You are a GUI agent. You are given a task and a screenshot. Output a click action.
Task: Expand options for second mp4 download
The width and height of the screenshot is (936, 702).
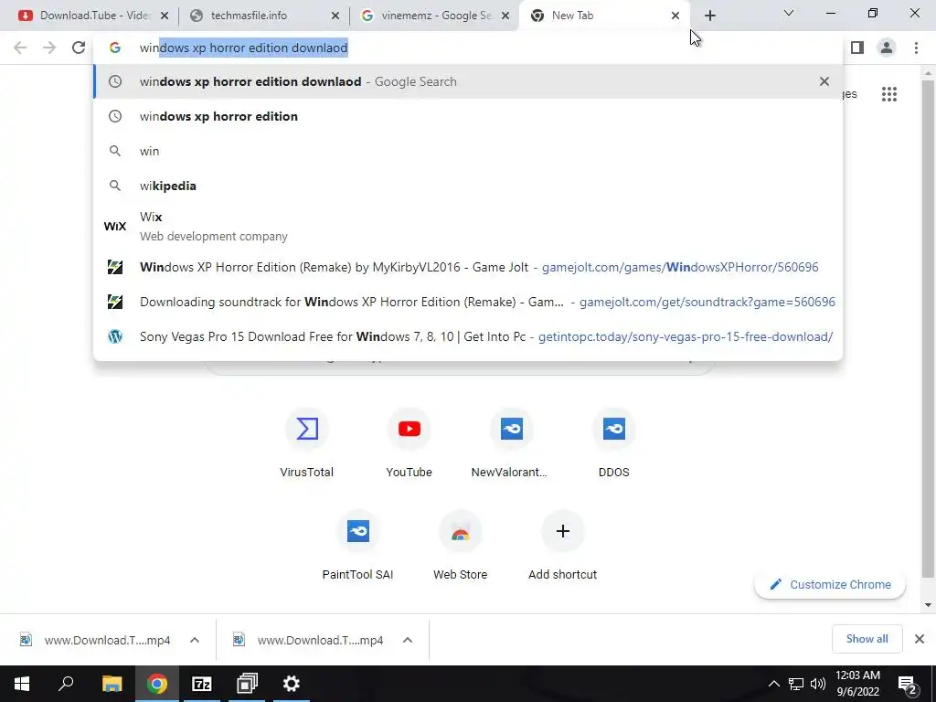coord(408,640)
